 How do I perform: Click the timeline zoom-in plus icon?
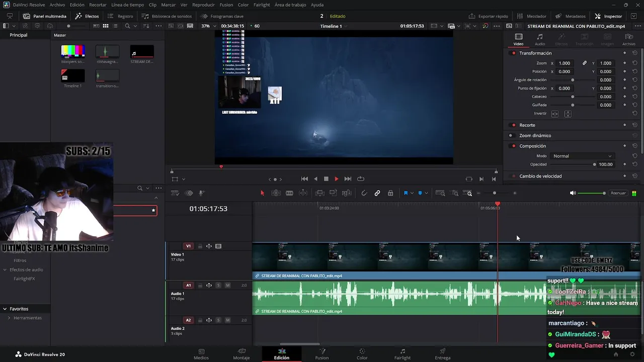514,193
